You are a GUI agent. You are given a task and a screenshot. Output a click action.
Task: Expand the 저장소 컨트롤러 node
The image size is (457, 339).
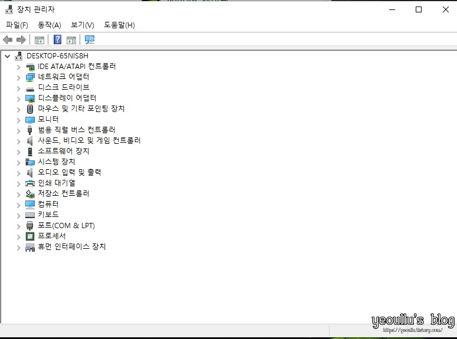(19, 195)
